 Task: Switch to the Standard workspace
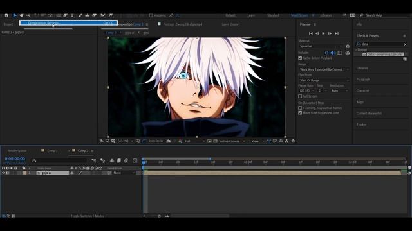point(273,15)
